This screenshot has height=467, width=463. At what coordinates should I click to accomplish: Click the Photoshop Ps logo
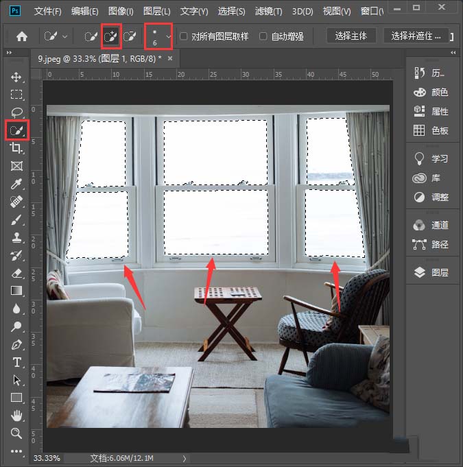[15, 11]
